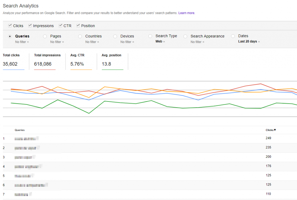Click the Total impressions value 618,086
Screen dimensions: 297x200
coord(43,64)
